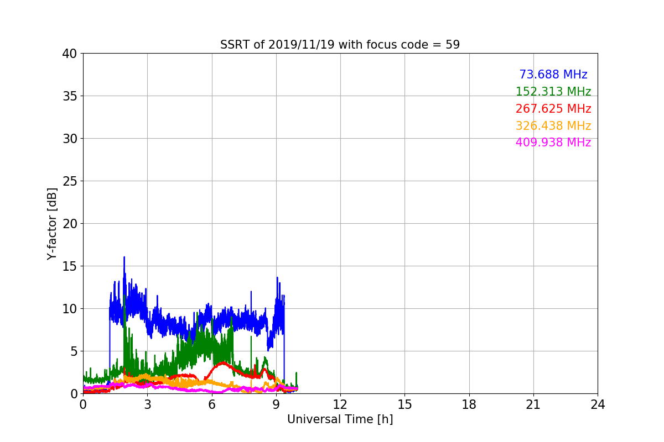Click y-axis tick label 10

tap(70, 309)
